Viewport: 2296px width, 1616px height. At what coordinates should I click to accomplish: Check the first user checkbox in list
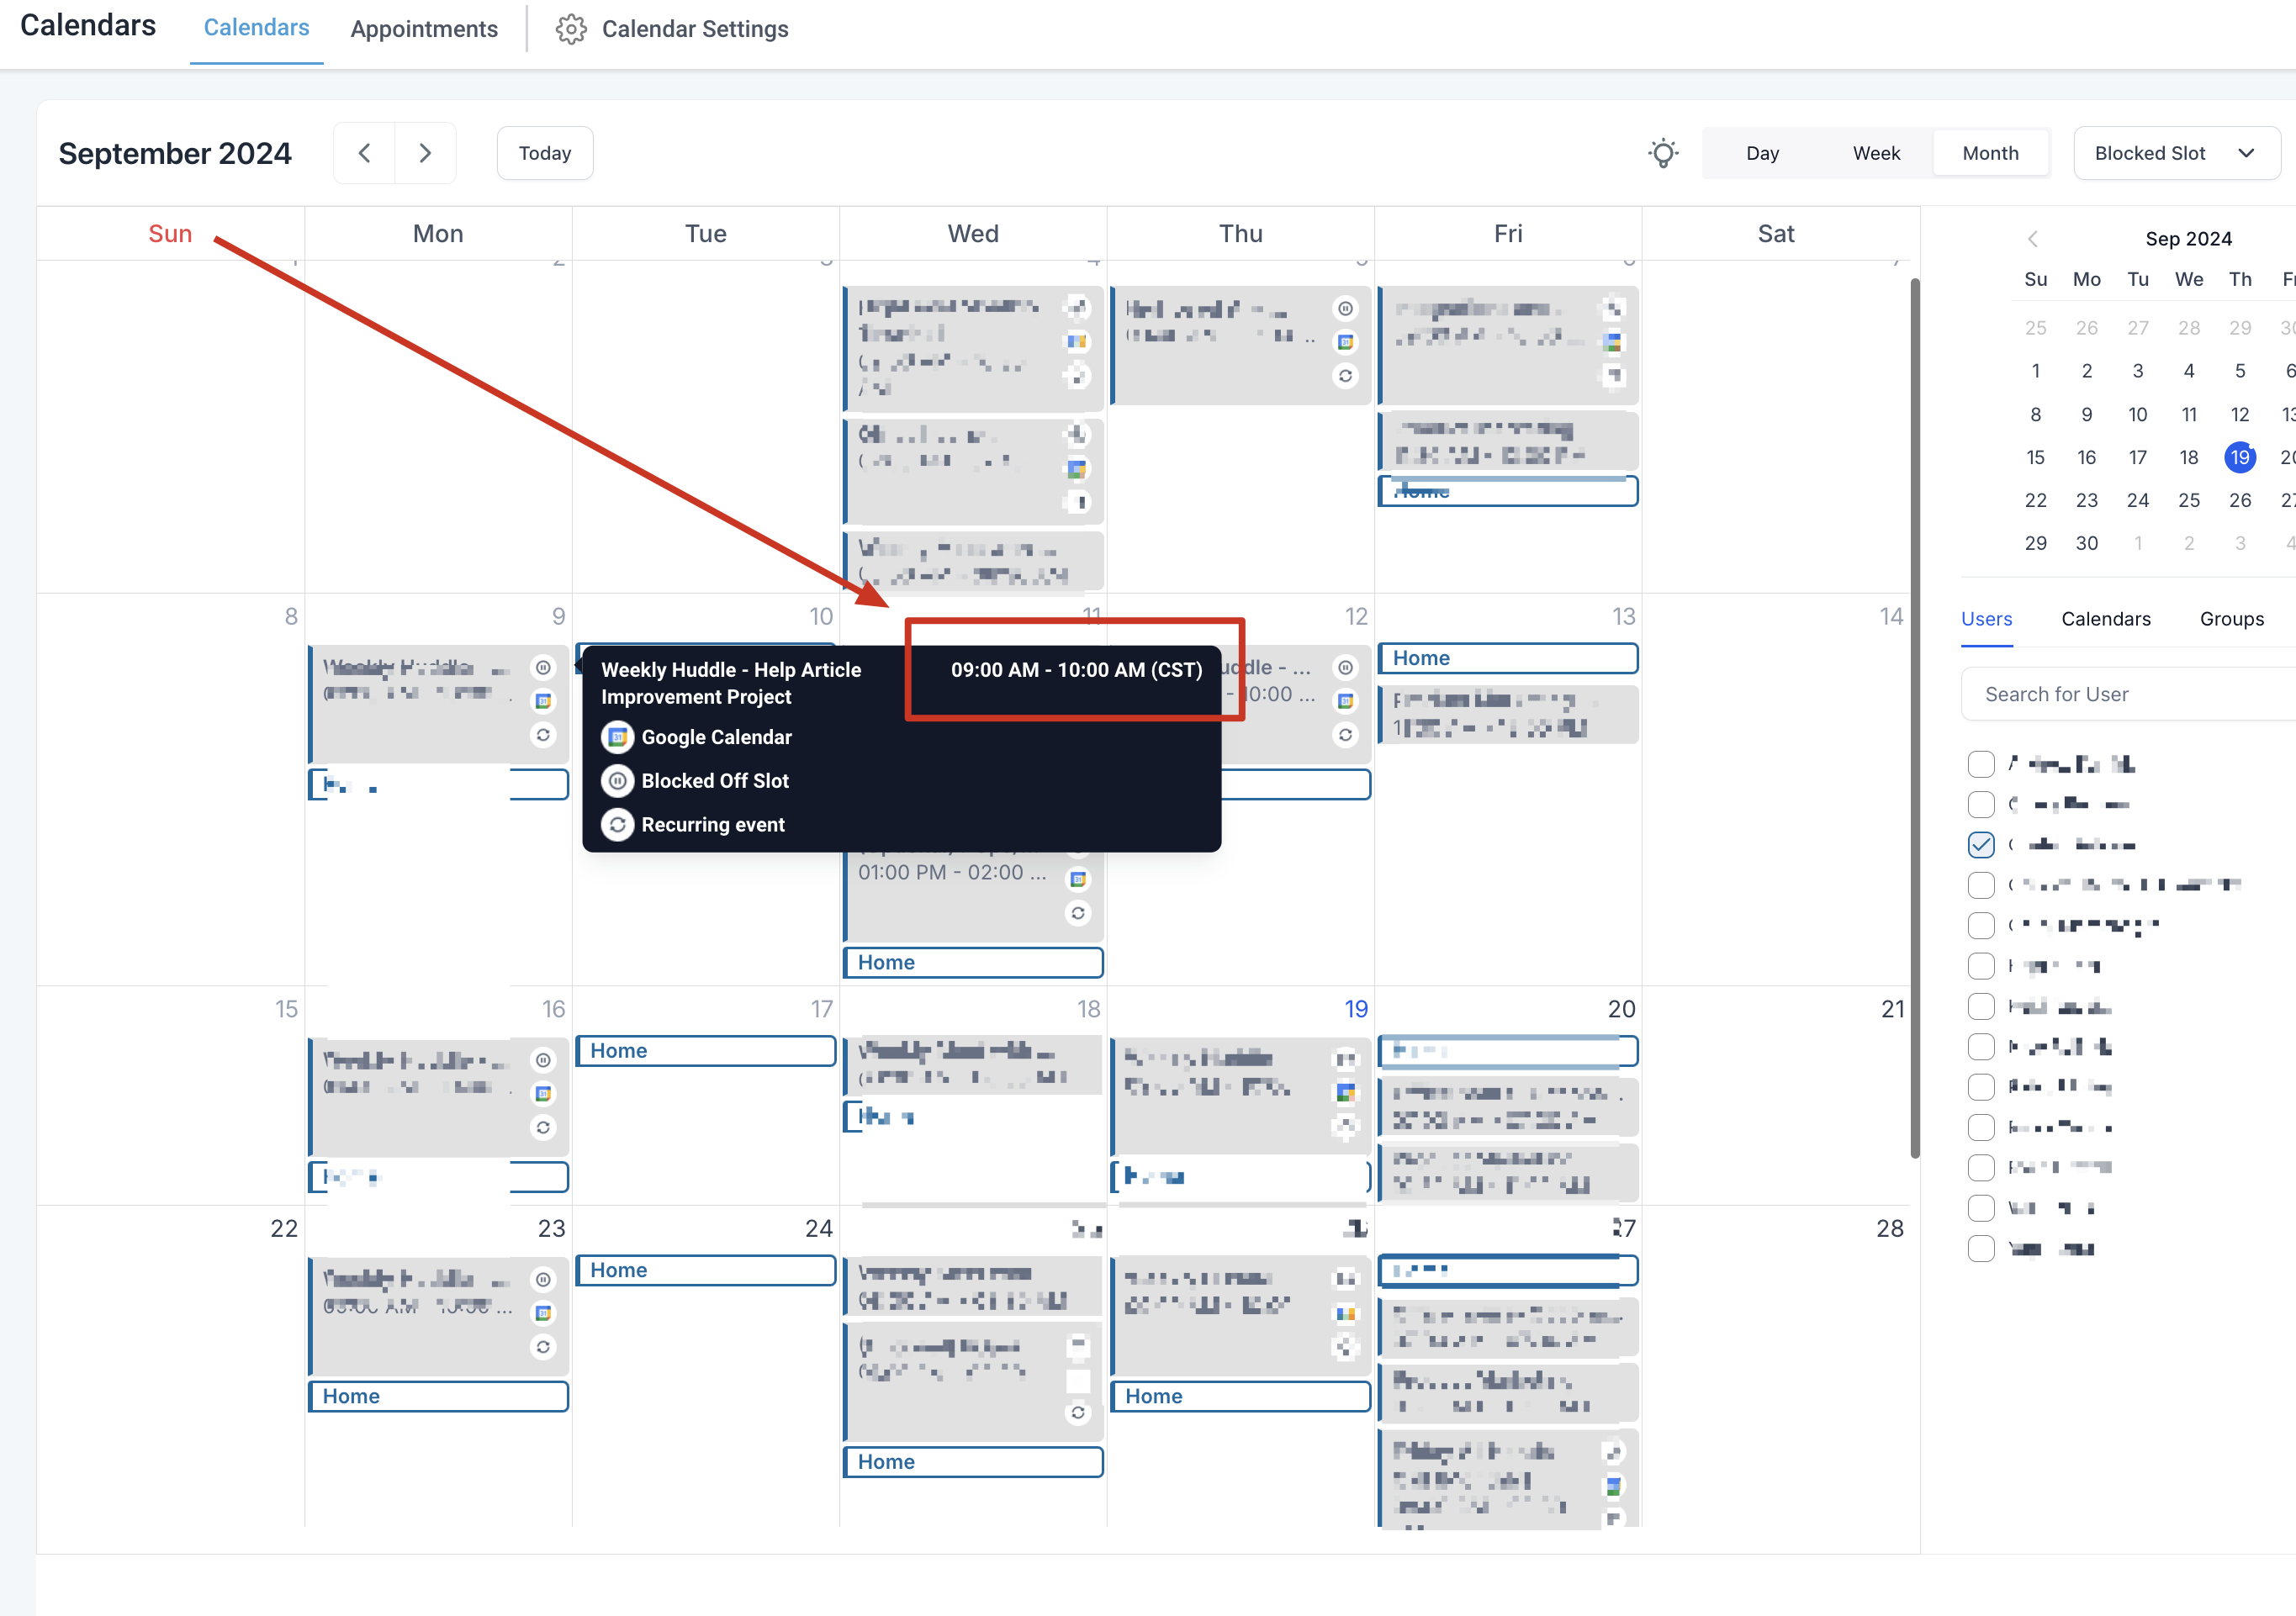(x=1980, y=764)
